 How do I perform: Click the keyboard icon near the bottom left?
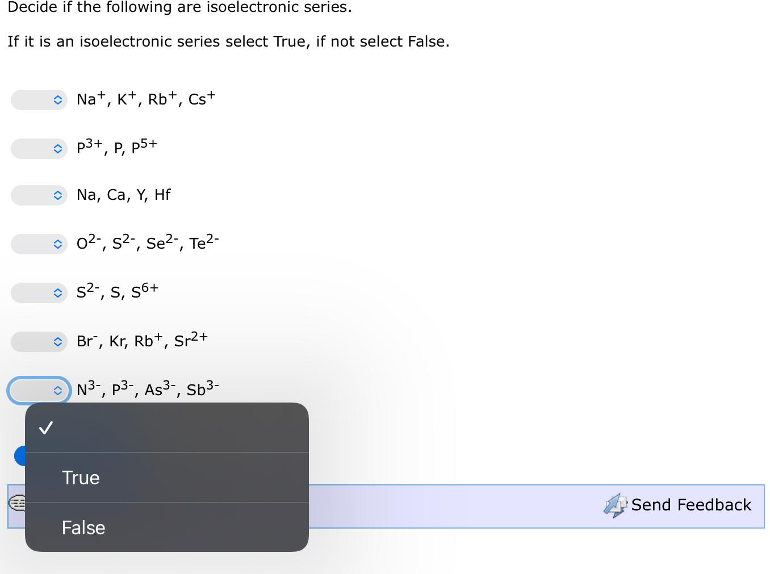(17, 504)
